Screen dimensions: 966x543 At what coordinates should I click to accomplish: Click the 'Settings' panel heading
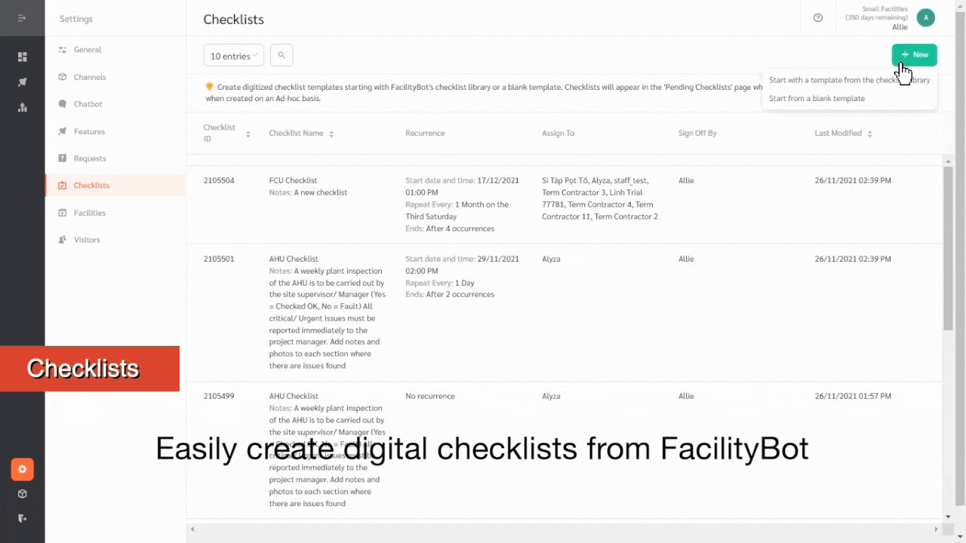[76, 19]
